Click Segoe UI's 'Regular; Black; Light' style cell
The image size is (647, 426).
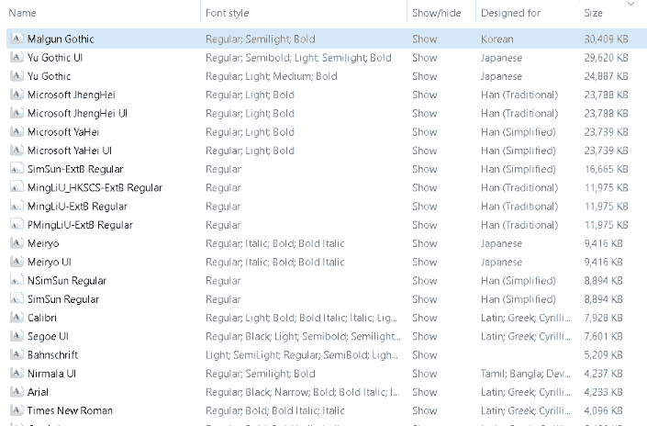coord(303,336)
